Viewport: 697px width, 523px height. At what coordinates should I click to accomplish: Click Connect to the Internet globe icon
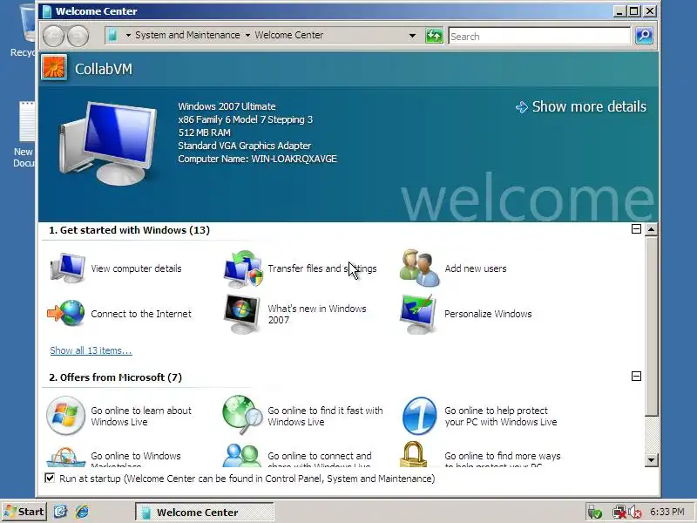coord(66,313)
